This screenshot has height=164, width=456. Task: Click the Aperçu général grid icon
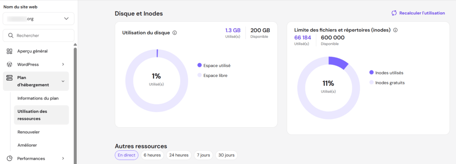pos(9,52)
